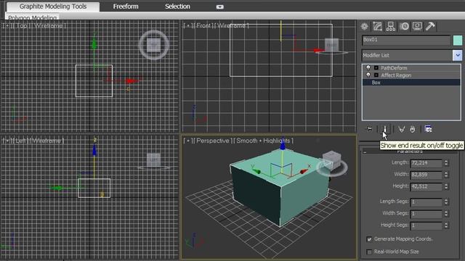Click the Height Segs spinner
465x261 pixels.
[446, 225]
